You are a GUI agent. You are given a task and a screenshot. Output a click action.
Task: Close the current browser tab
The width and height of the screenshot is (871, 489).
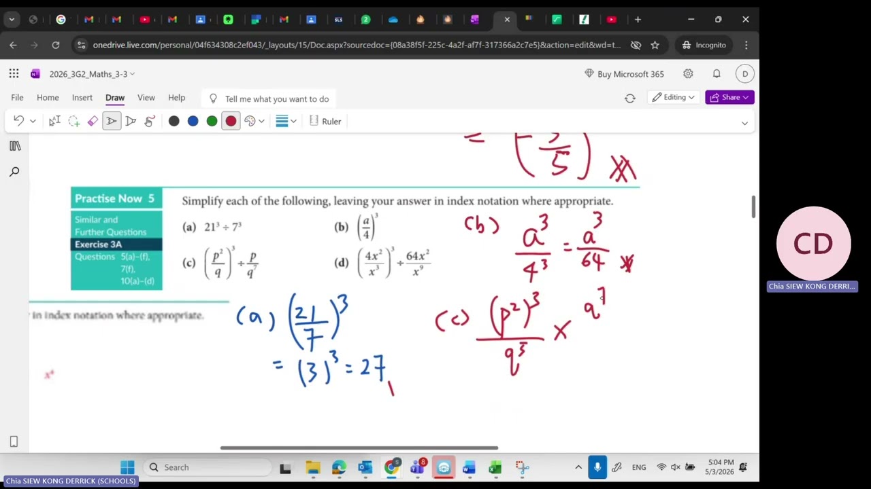[x=507, y=20]
